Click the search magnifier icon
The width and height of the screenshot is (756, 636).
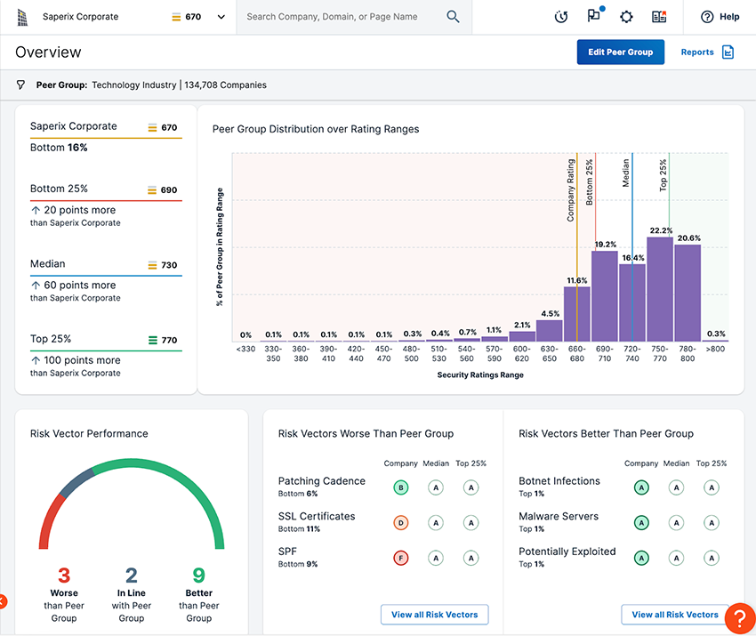(x=453, y=16)
